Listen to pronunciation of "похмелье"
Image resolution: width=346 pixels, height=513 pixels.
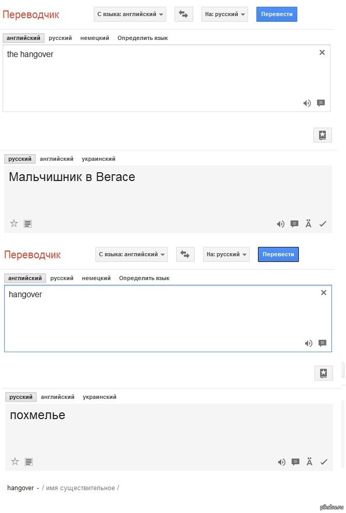pyautogui.click(x=281, y=462)
